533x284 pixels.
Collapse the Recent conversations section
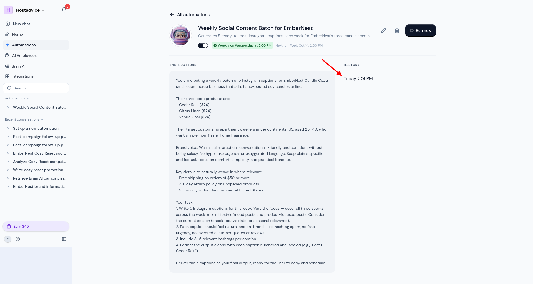coord(24,119)
